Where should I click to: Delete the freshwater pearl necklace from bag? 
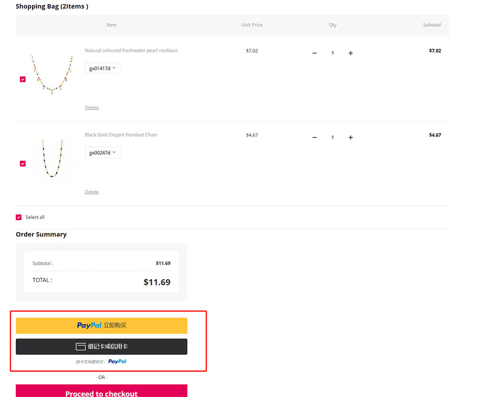(x=91, y=107)
